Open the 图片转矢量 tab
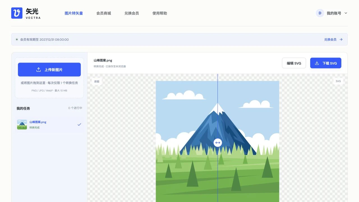Image resolution: width=359 pixels, height=202 pixels. point(74,13)
